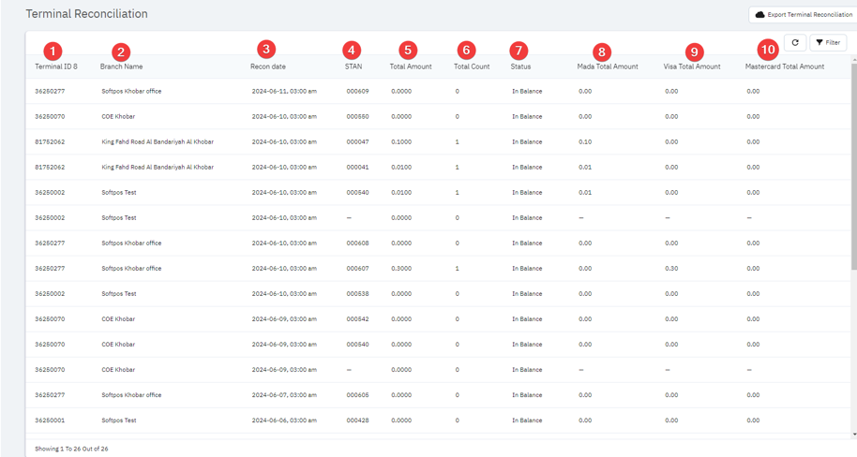Sort by Recon date column header

coord(268,67)
